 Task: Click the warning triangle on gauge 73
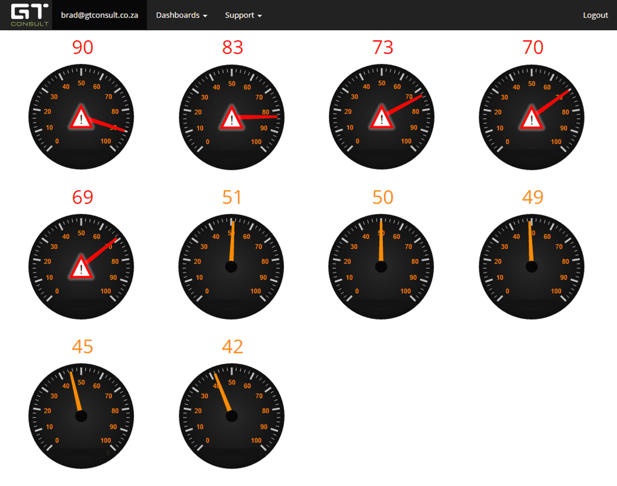pyautogui.click(x=381, y=117)
